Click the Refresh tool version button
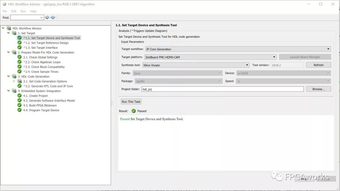The image size is (340, 191). (318, 65)
